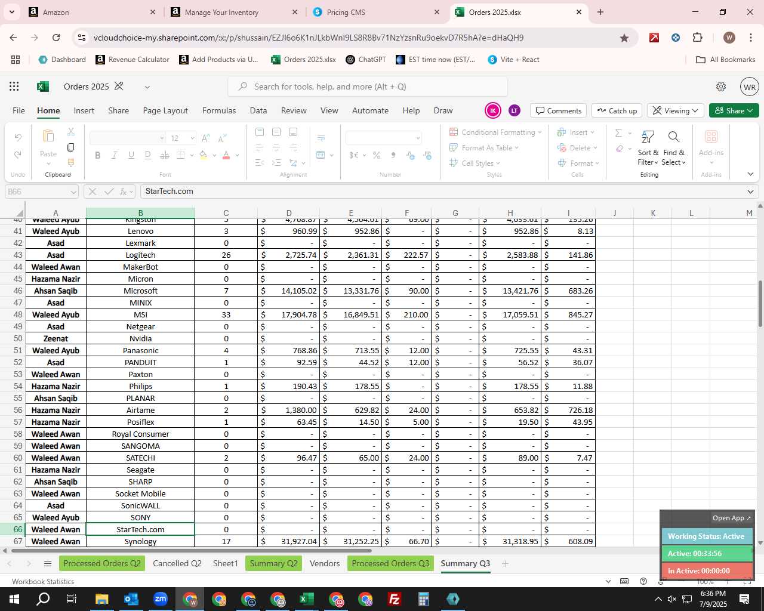Click the Middle align icon
Screen dimensions: 764x611
[276, 132]
